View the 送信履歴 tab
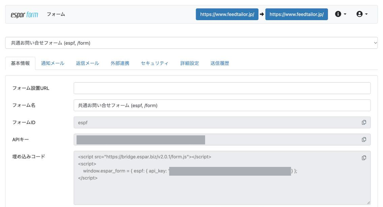The image size is (383, 207). (220, 63)
